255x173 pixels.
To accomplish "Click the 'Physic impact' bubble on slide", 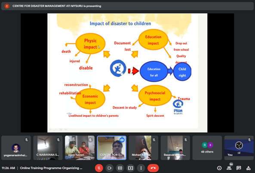I will (90, 44).
